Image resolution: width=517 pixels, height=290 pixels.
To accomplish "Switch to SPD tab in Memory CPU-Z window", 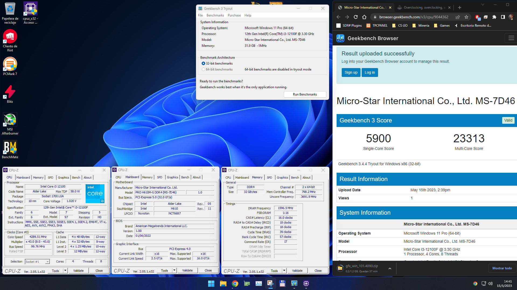I will pos(269,178).
